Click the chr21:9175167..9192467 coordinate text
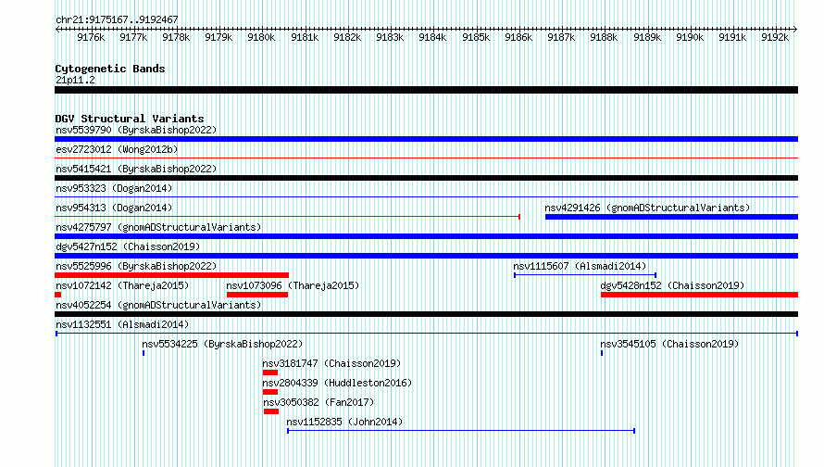The image size is (824, 467). pos(117,19)
